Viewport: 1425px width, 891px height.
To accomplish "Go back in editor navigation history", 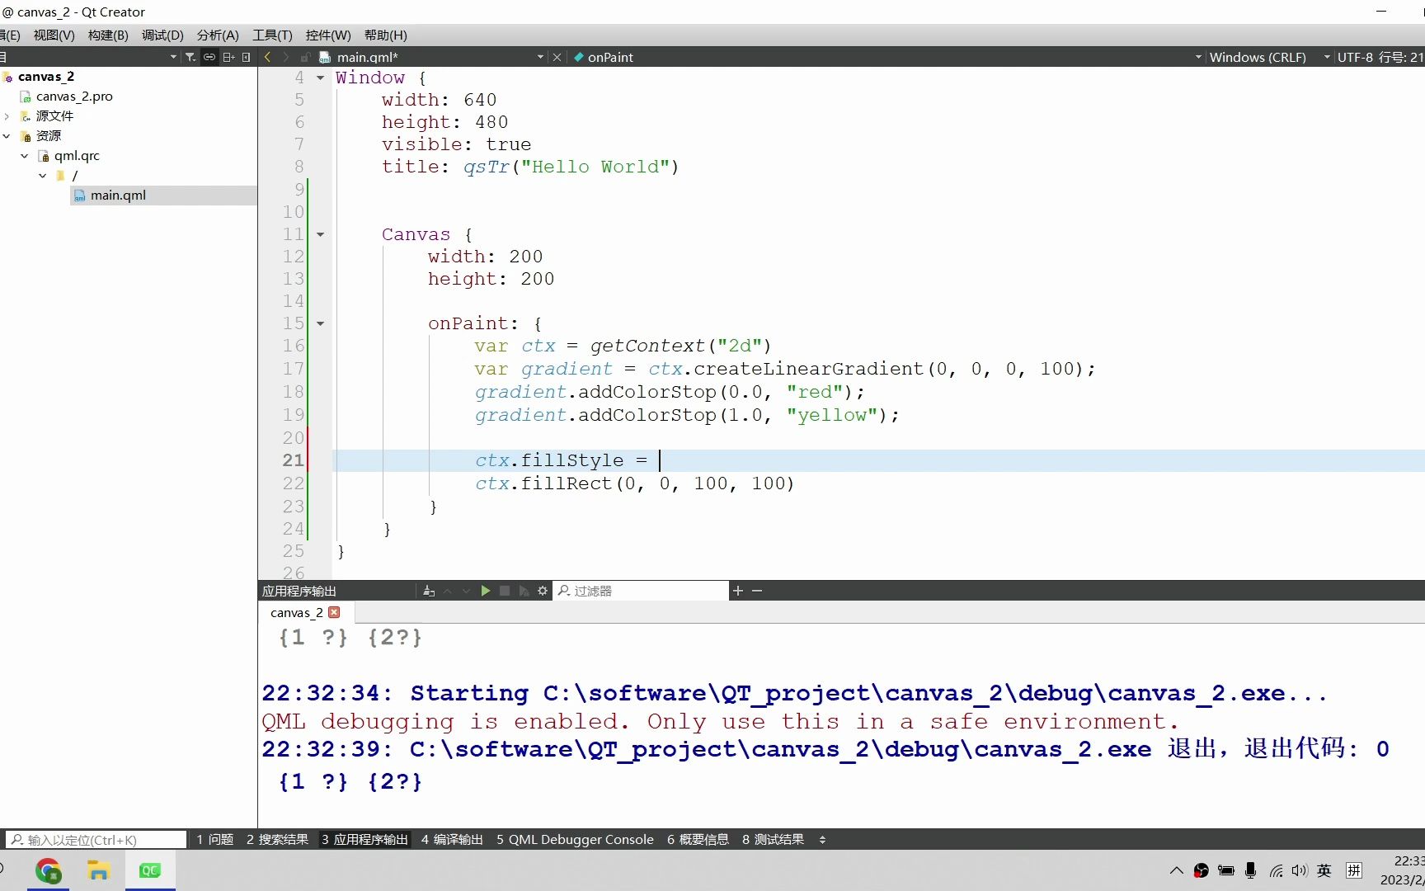I will click(x=267, y=57).
